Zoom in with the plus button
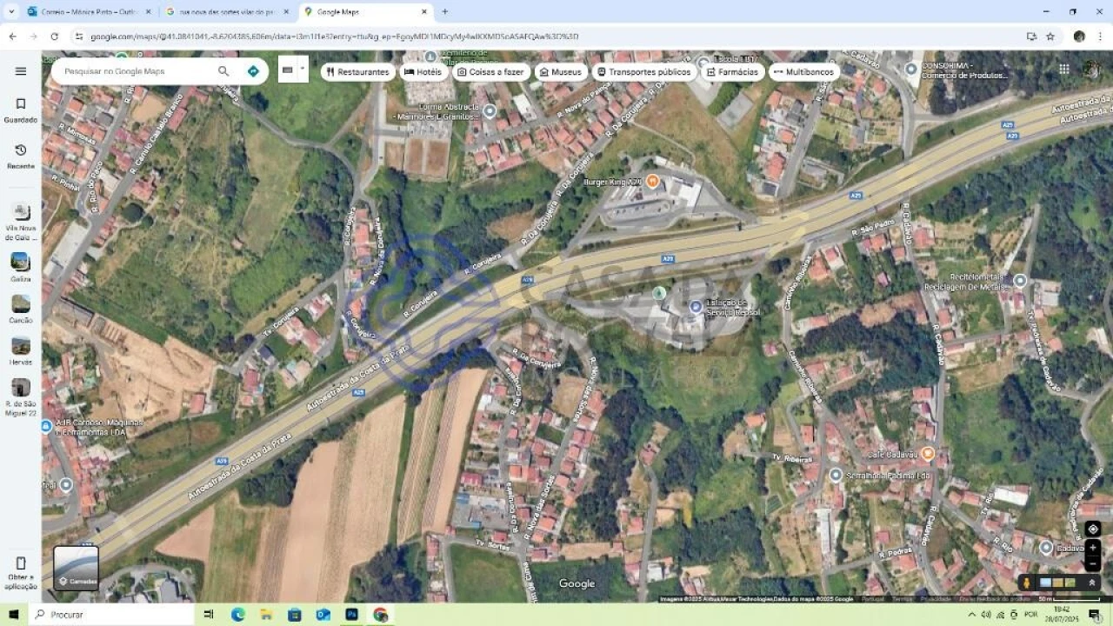Image resolution: width=1113 pixels, height=626 pixels. click(1093, 548)
